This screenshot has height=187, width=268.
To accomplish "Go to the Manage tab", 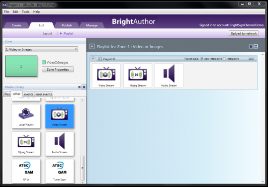I will [92, 25].
